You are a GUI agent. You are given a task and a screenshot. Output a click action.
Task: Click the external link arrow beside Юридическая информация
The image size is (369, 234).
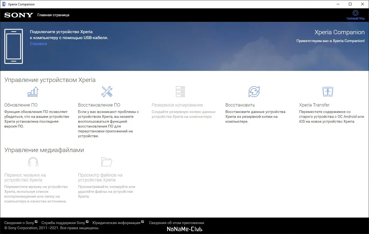pos(143,222)
